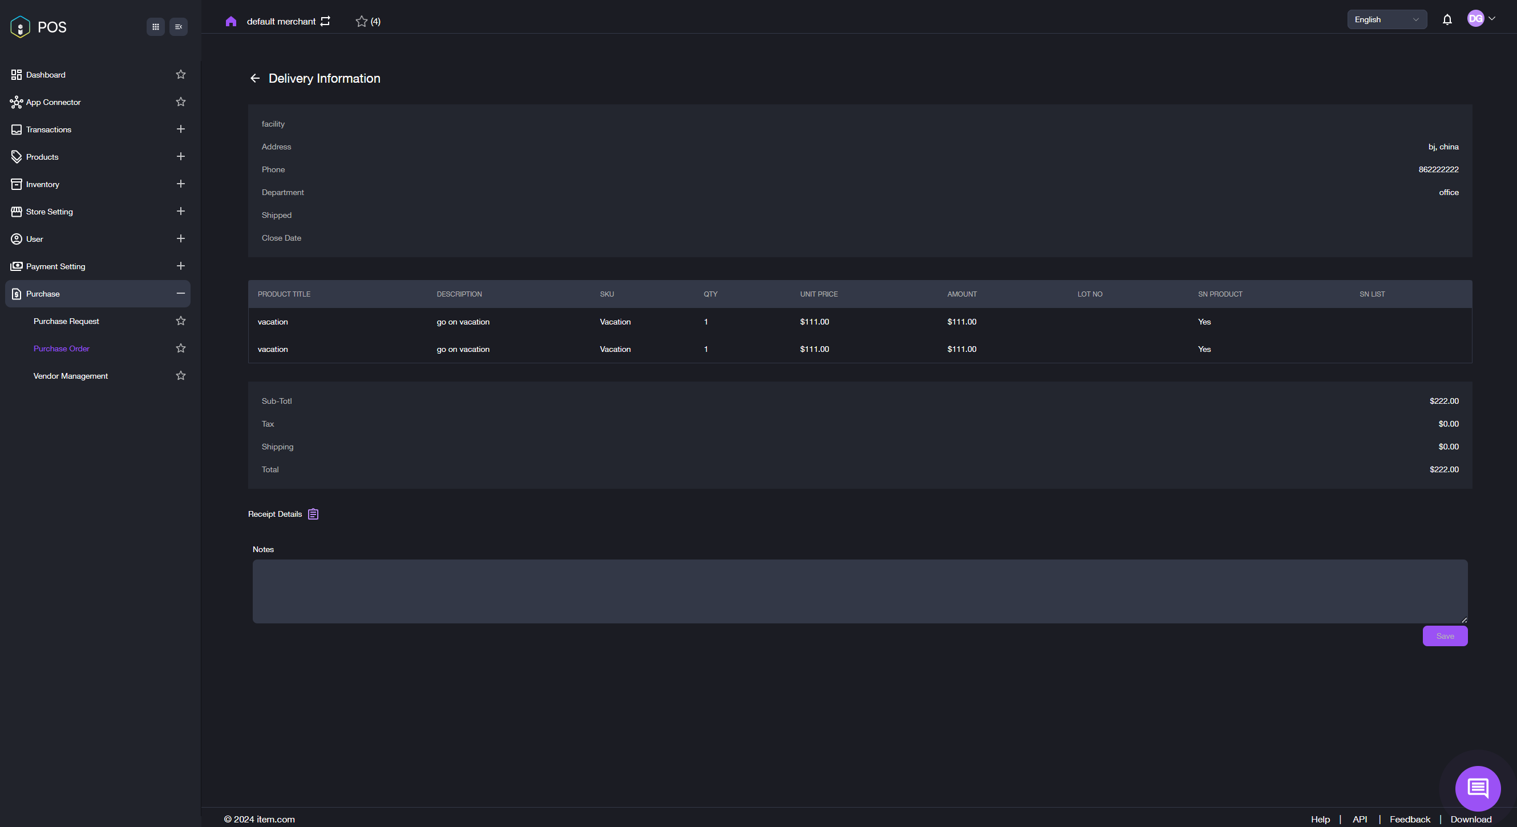Expand the Inventory menu section
Viewport: 1517px width, 827px height.
(x=181, y=184)
